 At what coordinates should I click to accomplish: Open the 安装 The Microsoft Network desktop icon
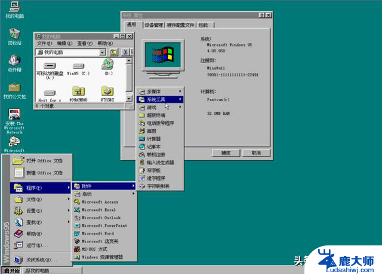[14, 121]
